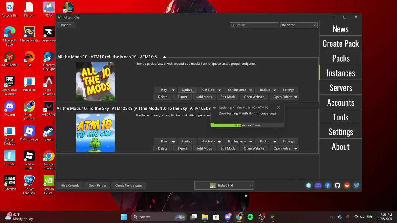Open the CurseForge desktop shortcut
This screenshot has height=223, width=397.
pyautogui.click(x=48, y=34)
